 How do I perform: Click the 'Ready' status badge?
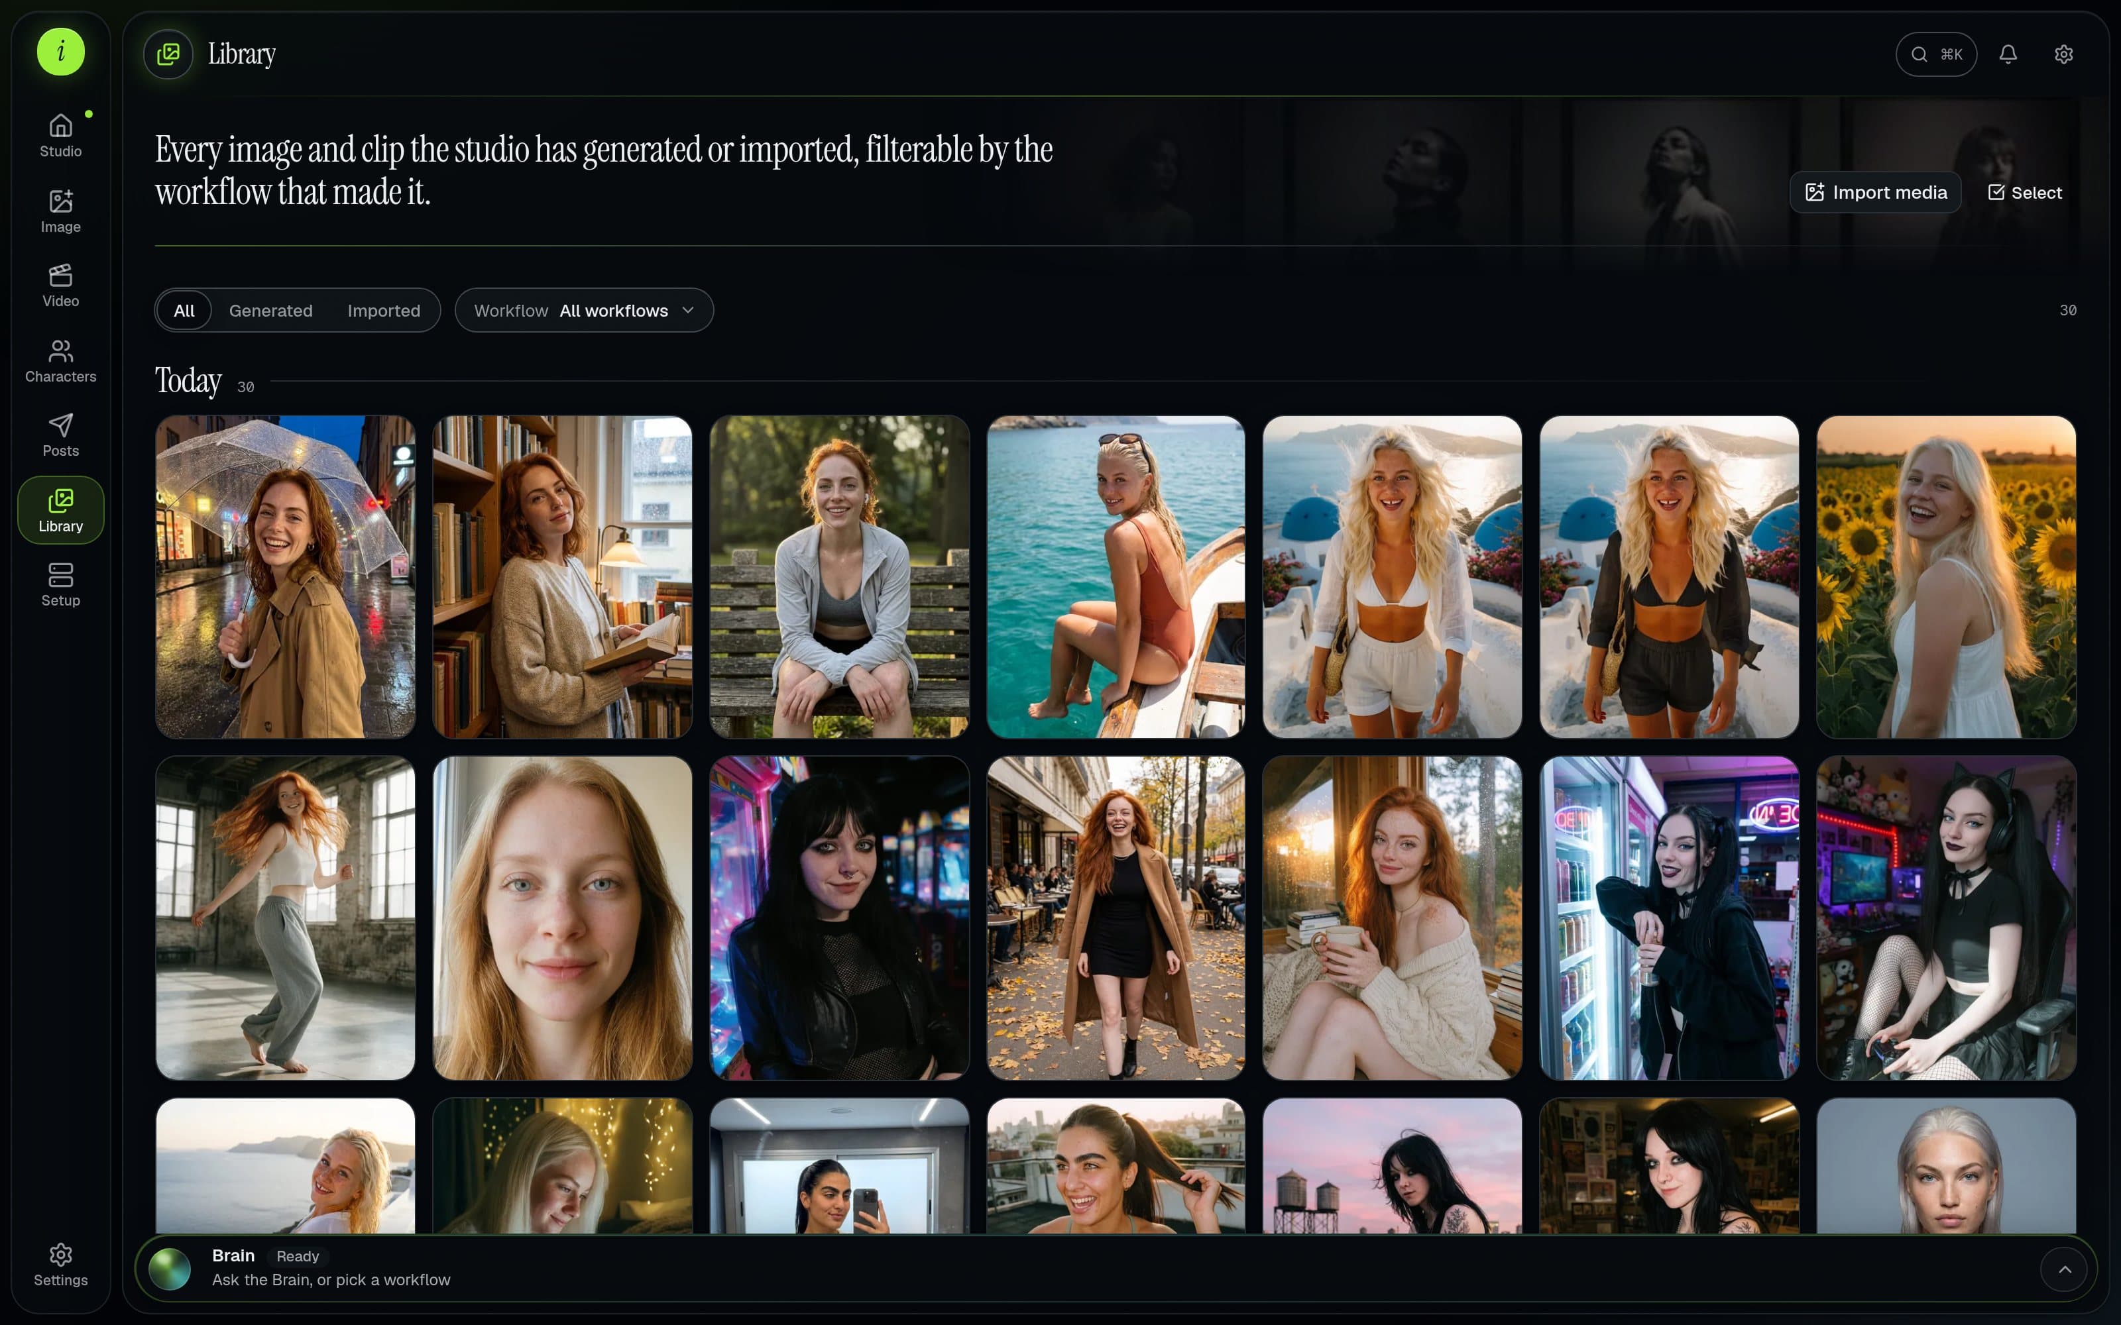[x=297, y=1256]
